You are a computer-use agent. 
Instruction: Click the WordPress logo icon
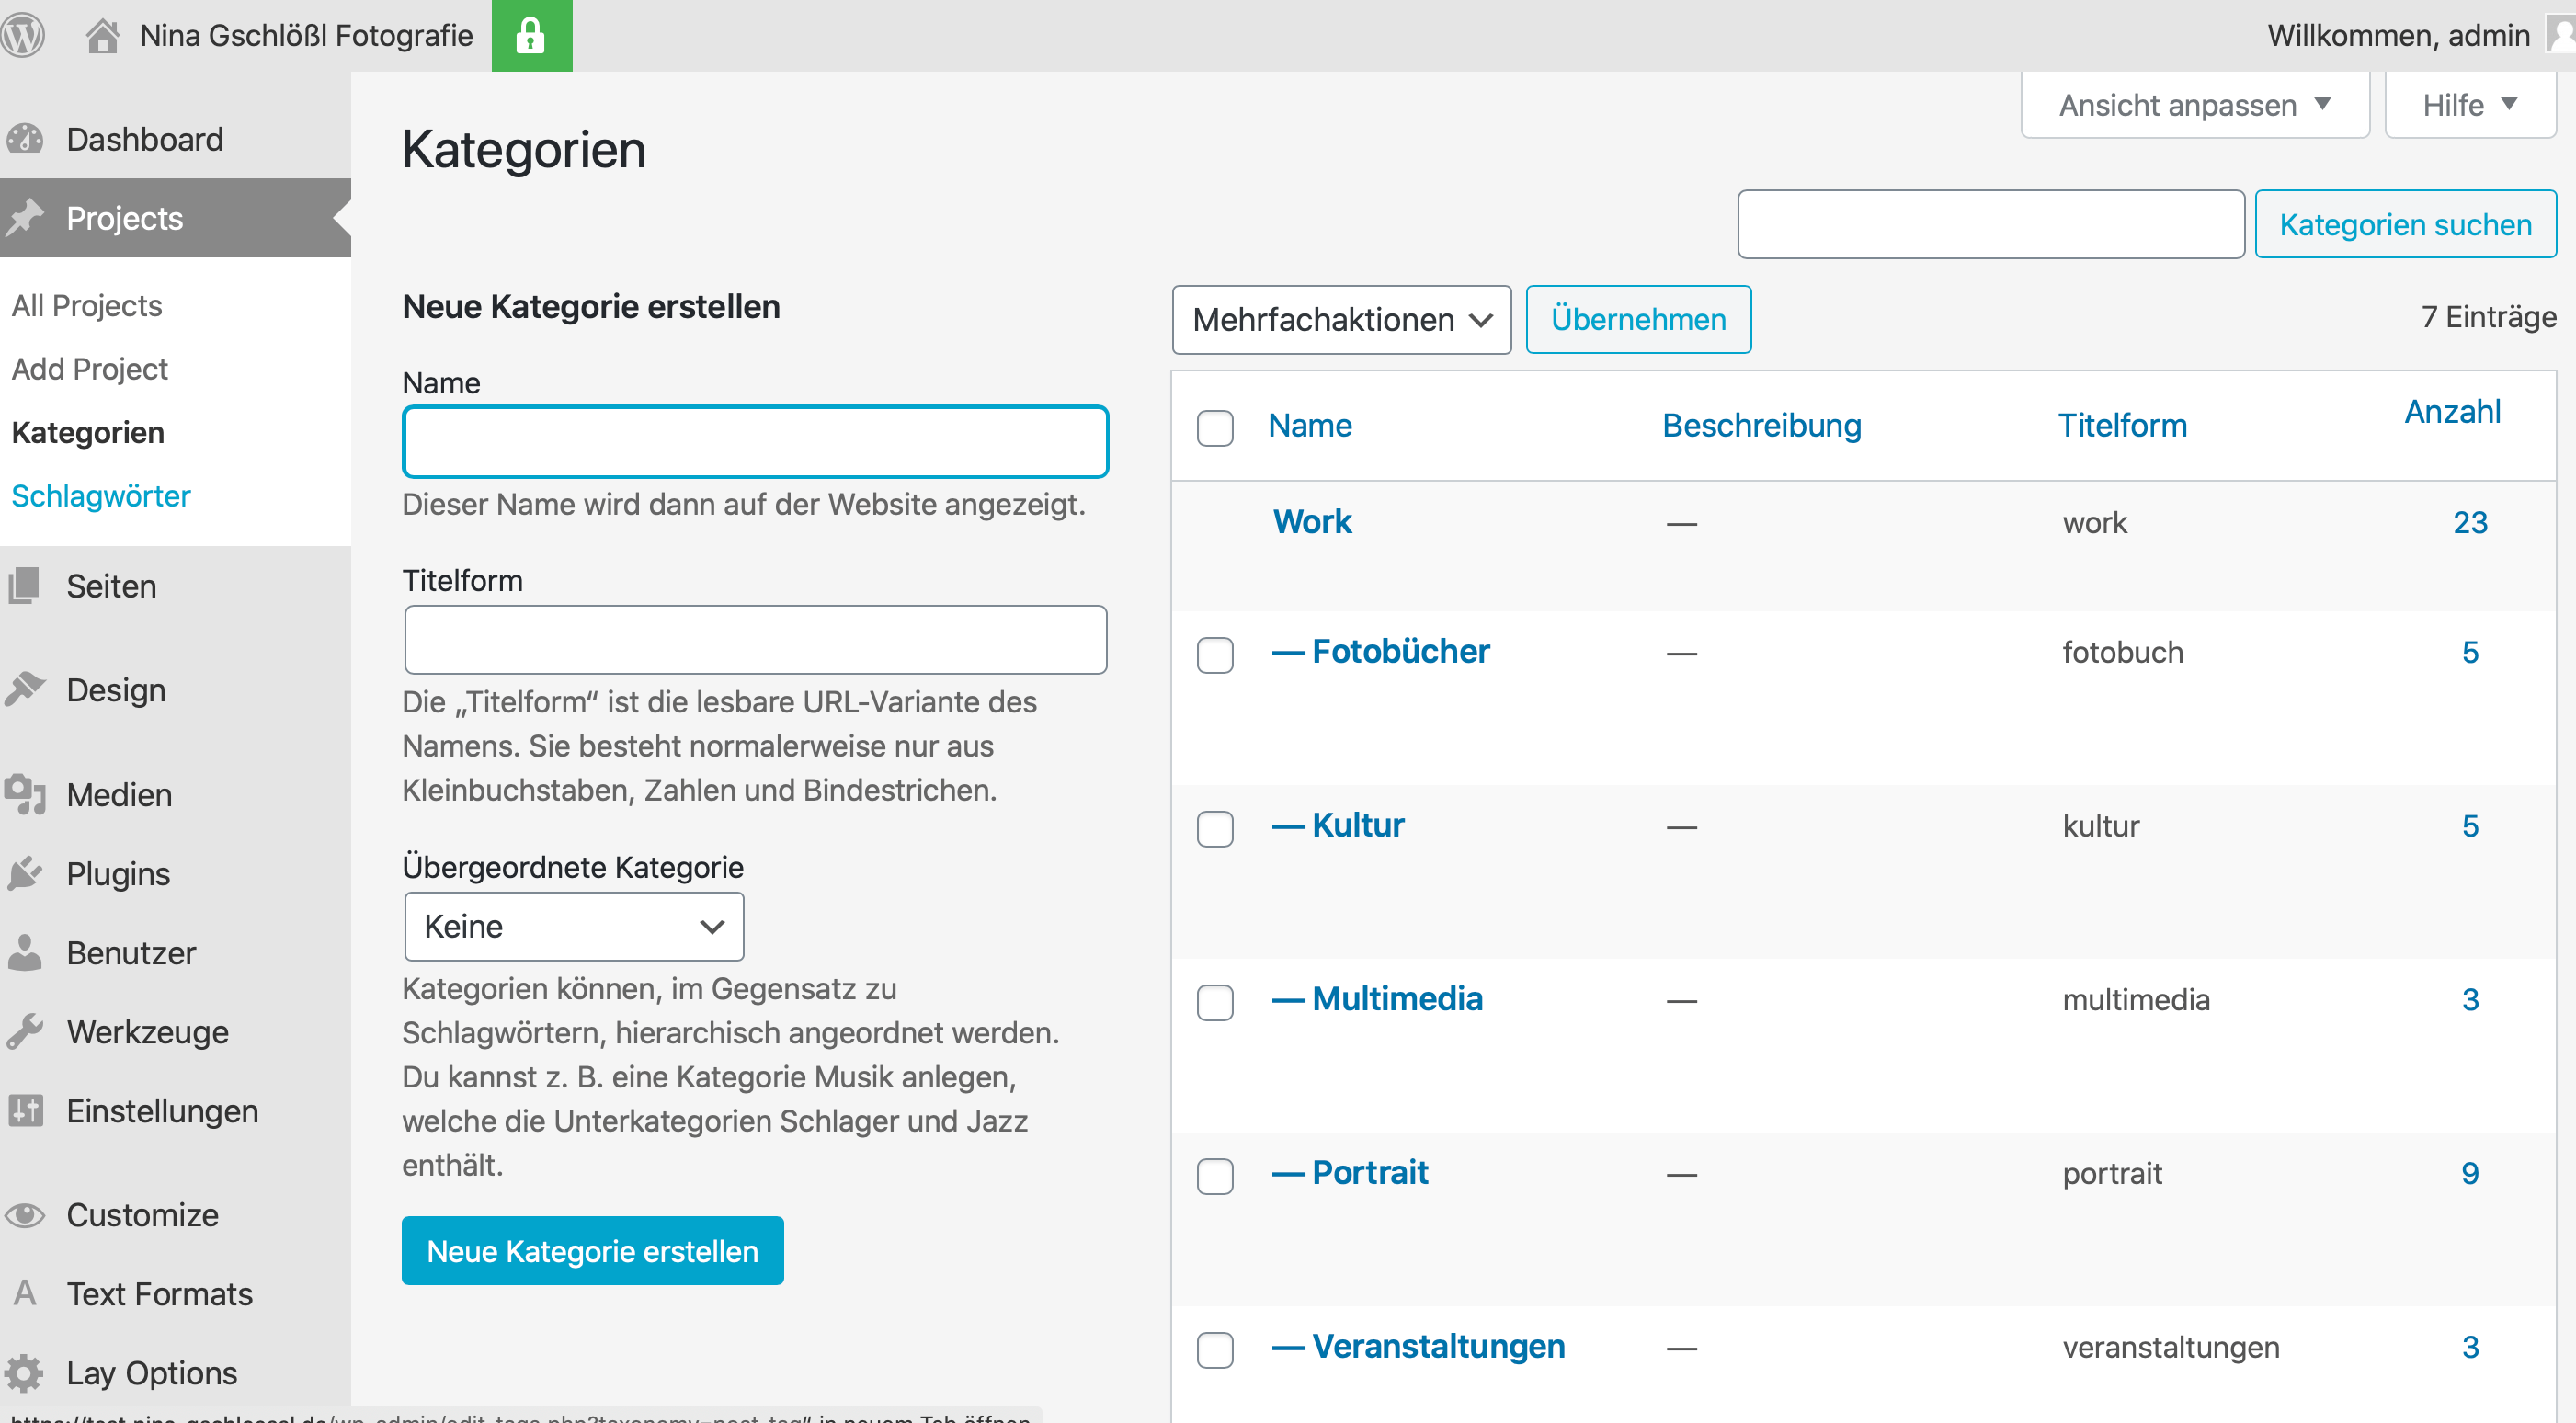tap(22, 35)
